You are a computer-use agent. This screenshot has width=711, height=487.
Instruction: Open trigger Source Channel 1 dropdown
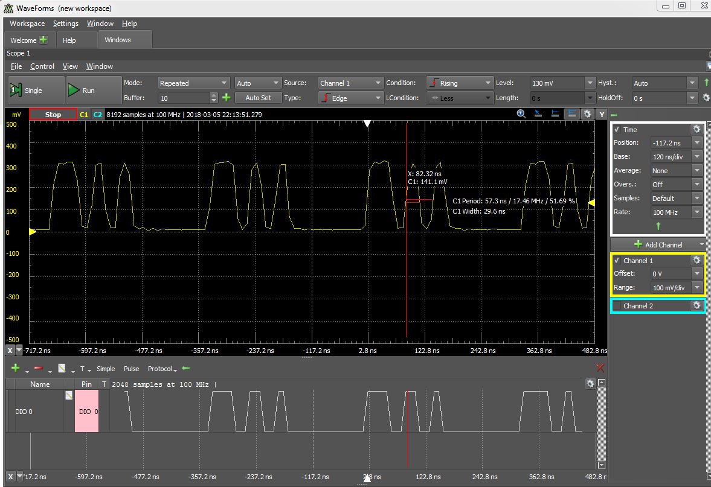(350, 83)
